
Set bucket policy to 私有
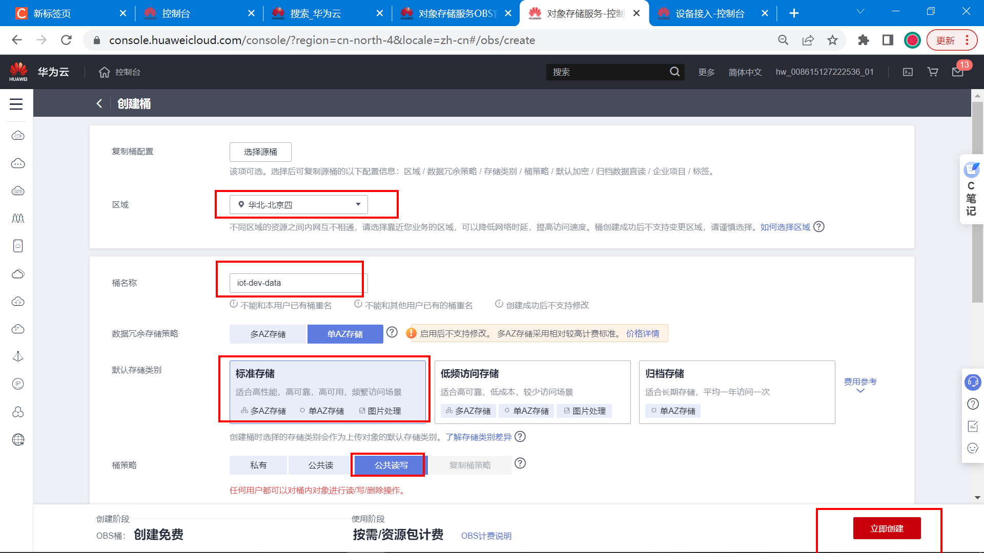(x=258, y=465)
